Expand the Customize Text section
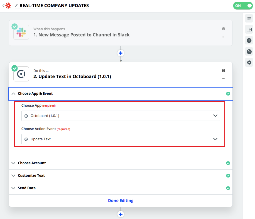This screenshot has height=219, width=255. [121, 175]
